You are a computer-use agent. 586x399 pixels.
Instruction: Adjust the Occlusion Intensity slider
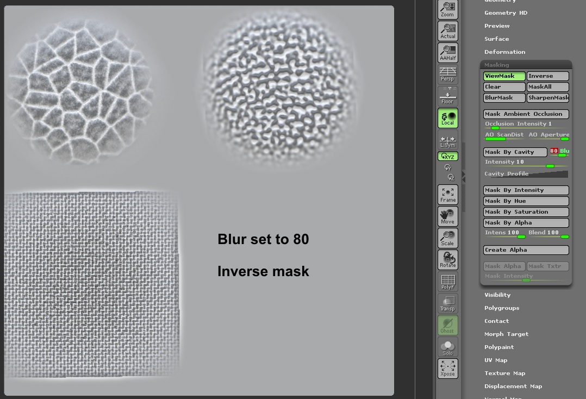pyautogui.click(x=495, y=127)
